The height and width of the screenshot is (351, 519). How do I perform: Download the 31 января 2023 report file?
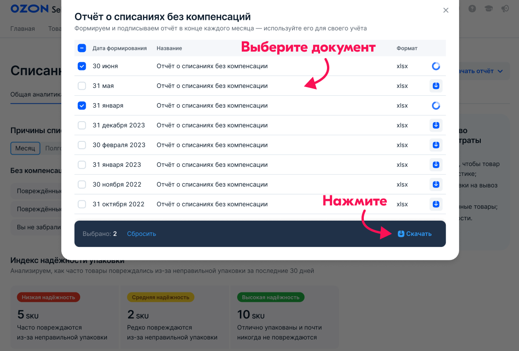coord(436,164)
